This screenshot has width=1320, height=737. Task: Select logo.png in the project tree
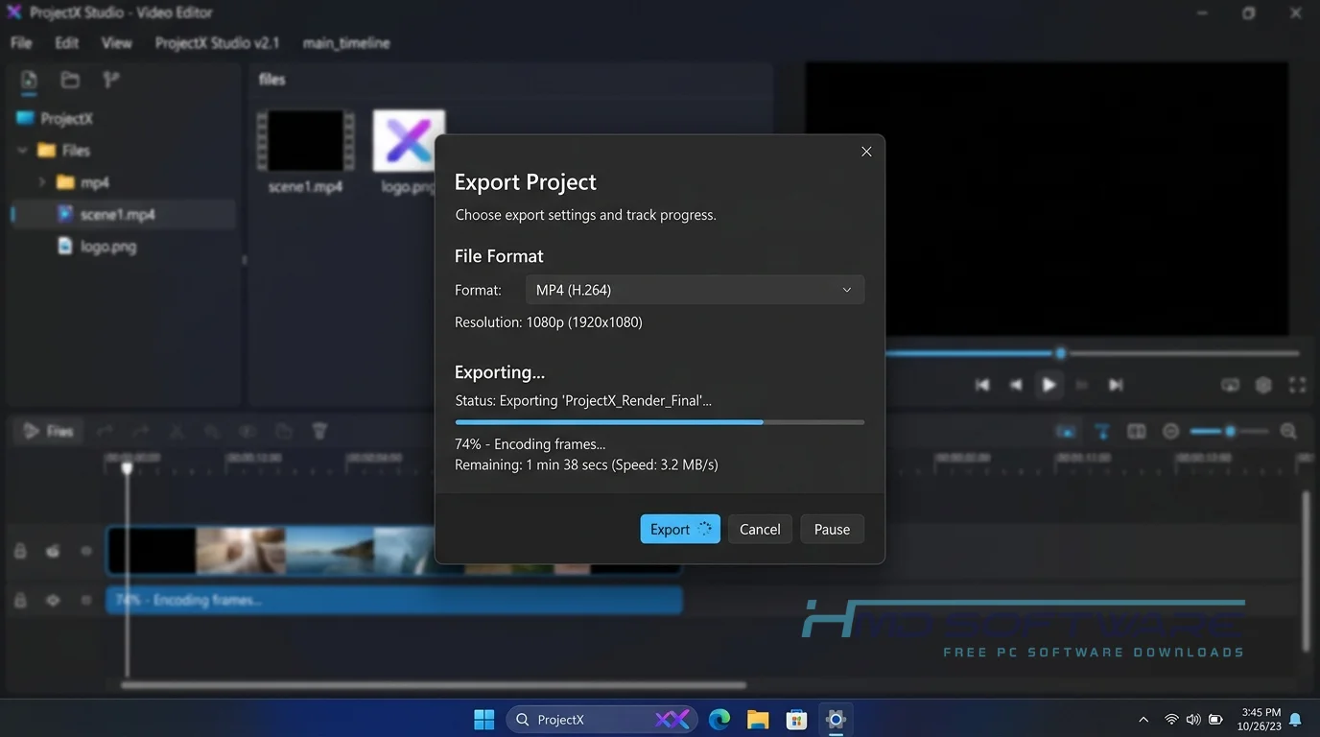click(x=96, y=247)
